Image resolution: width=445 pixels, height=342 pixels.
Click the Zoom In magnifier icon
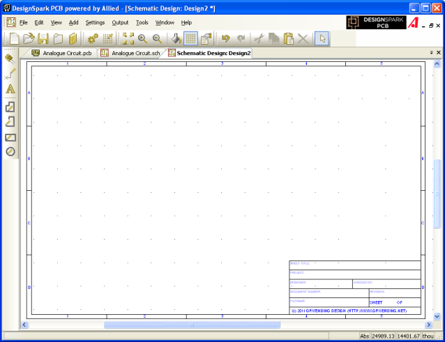point(142,39)
